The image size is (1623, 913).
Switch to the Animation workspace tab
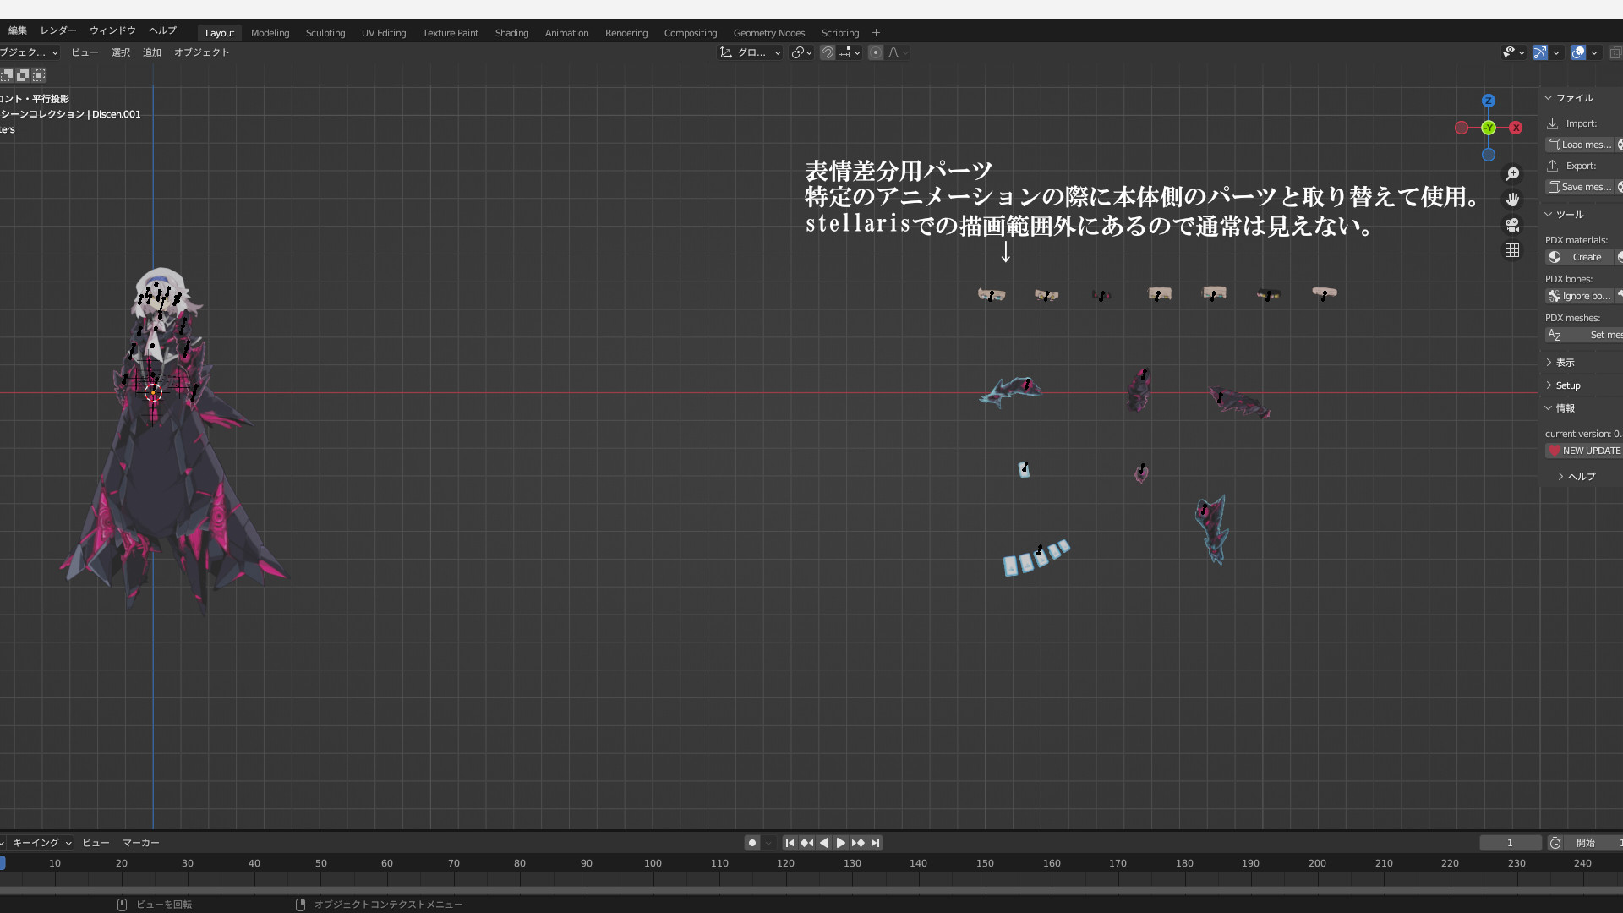566,33
